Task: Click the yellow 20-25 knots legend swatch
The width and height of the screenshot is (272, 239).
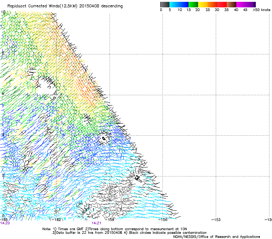Action: [x=203, y=4]
